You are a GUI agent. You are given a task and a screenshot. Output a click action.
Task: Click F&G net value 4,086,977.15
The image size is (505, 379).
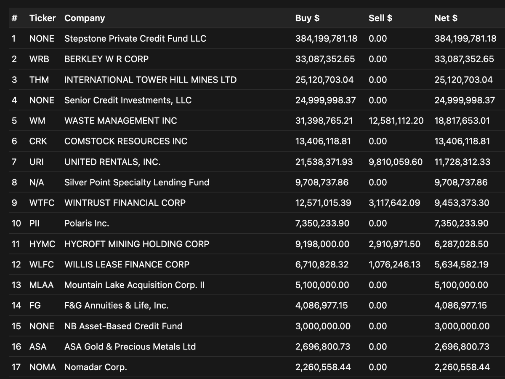[460, 306]
